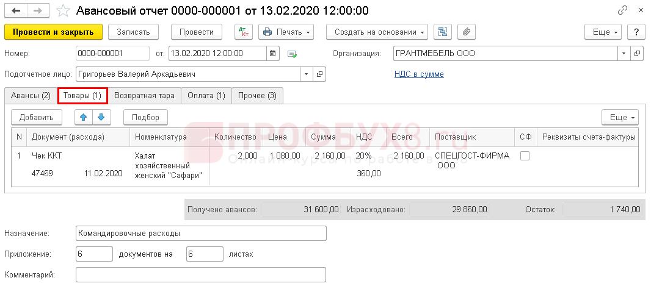The height and width of the screenshot is (286, 651).
Task: Open the Оплата (1) tab
Action: point(206,96)
